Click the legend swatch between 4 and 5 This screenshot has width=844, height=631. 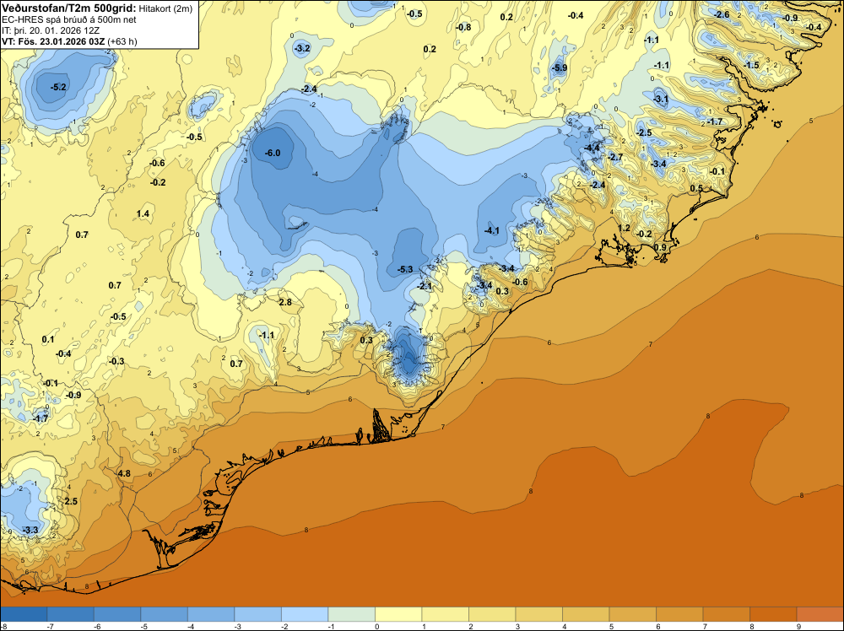pos(586,614)
